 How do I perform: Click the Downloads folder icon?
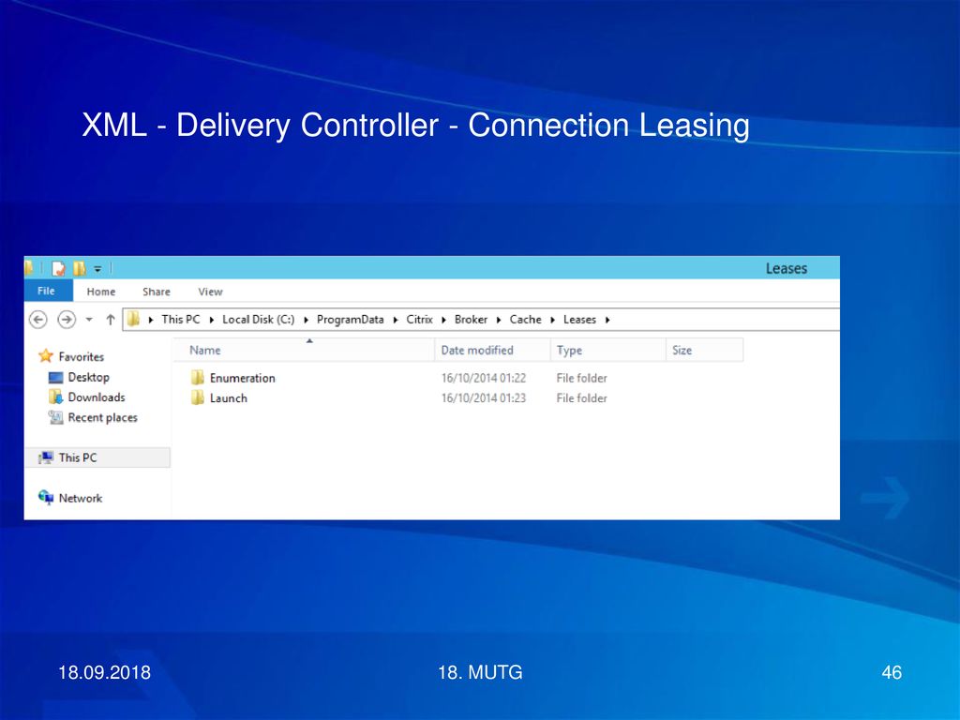click(x=55, y=397)
